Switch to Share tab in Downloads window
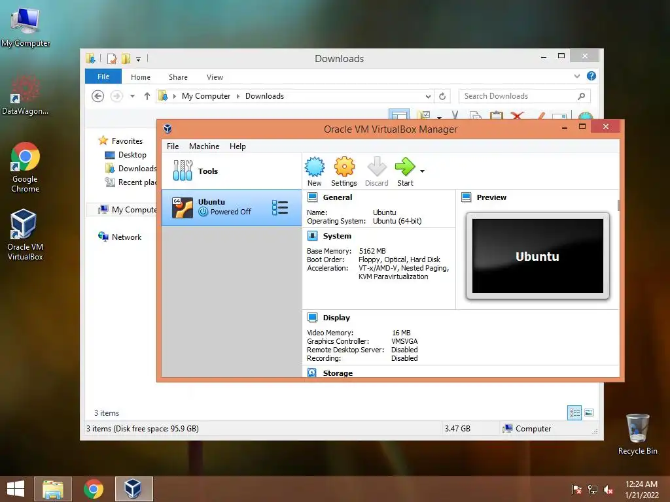The height and width of the screenshot is (502, 670). pyautogui.click(x=178, y=77)
